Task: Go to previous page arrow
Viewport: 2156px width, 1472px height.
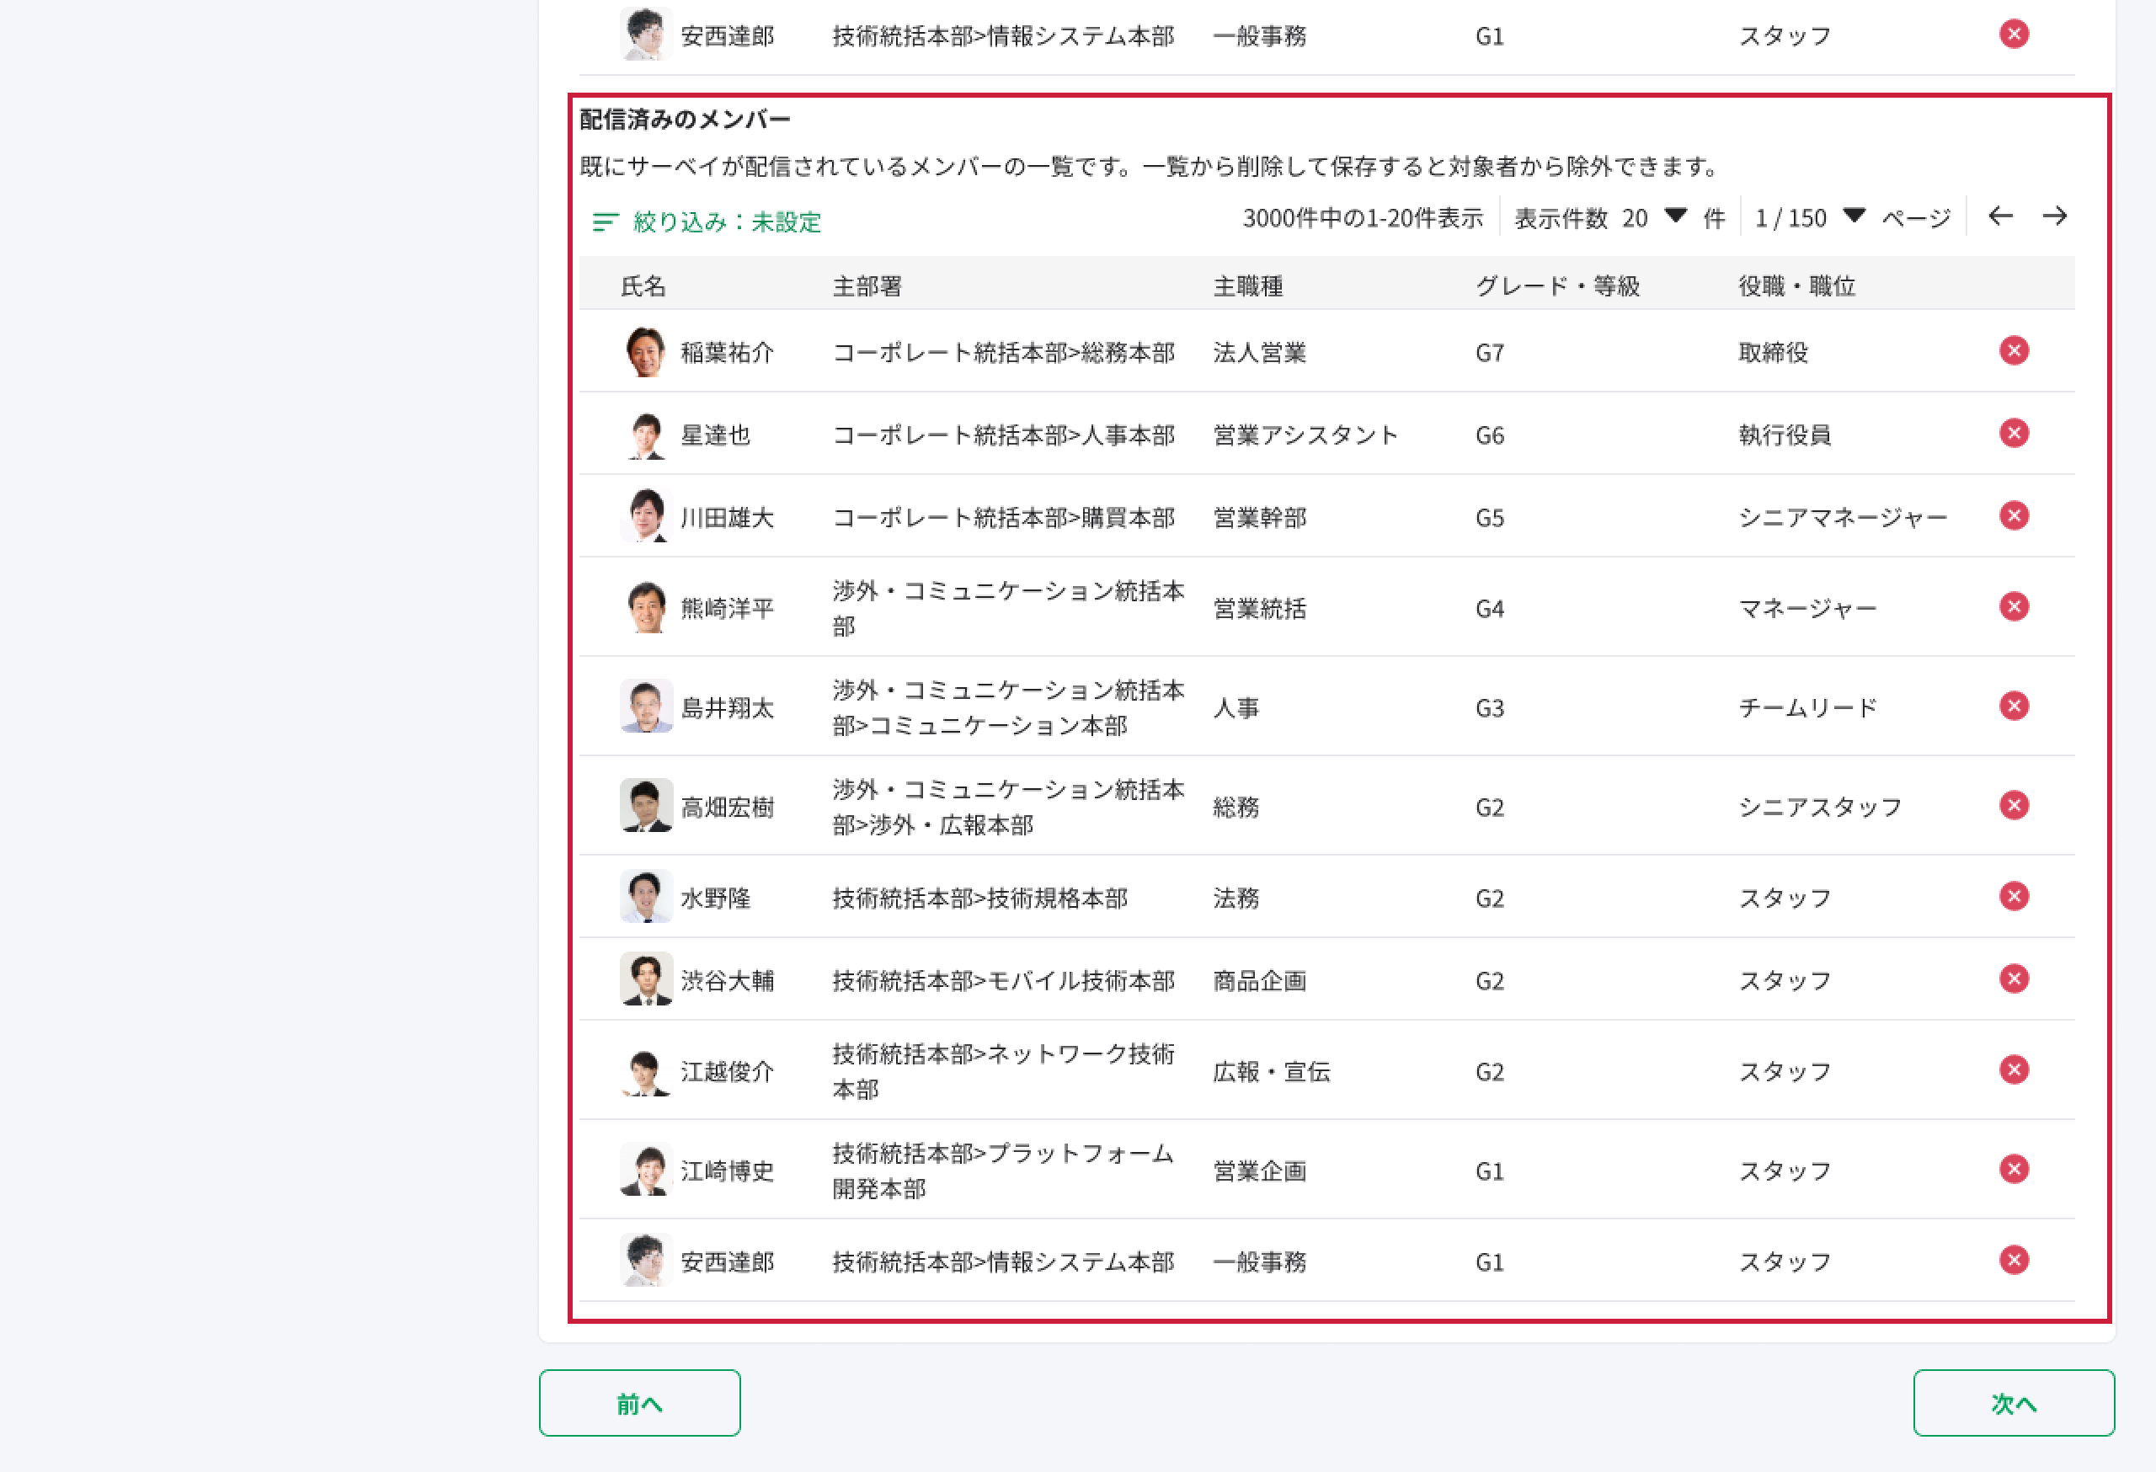Action: click(x=2000, y=216)
